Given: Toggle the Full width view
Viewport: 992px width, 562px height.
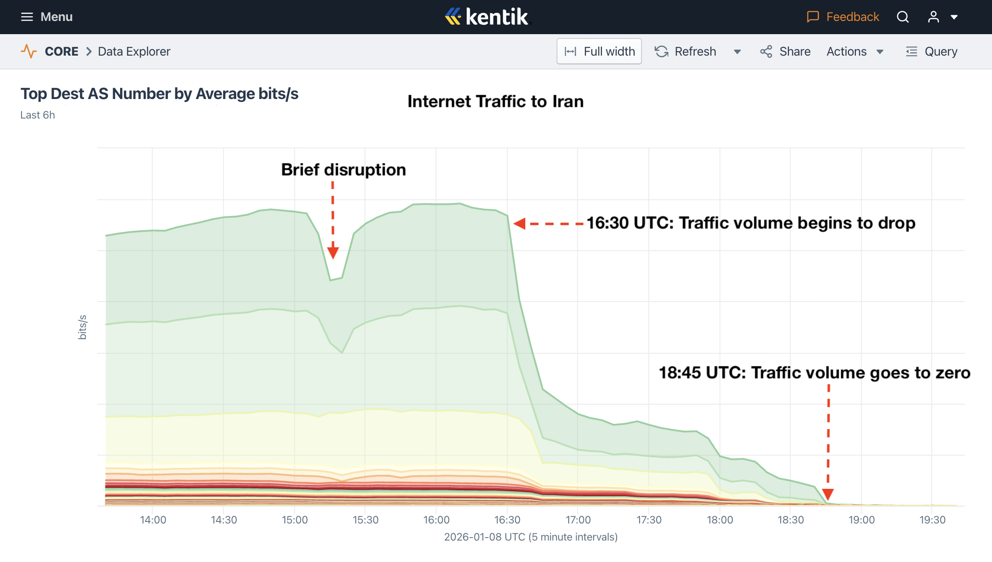Looking at the screenshot, I should point(599,51).
